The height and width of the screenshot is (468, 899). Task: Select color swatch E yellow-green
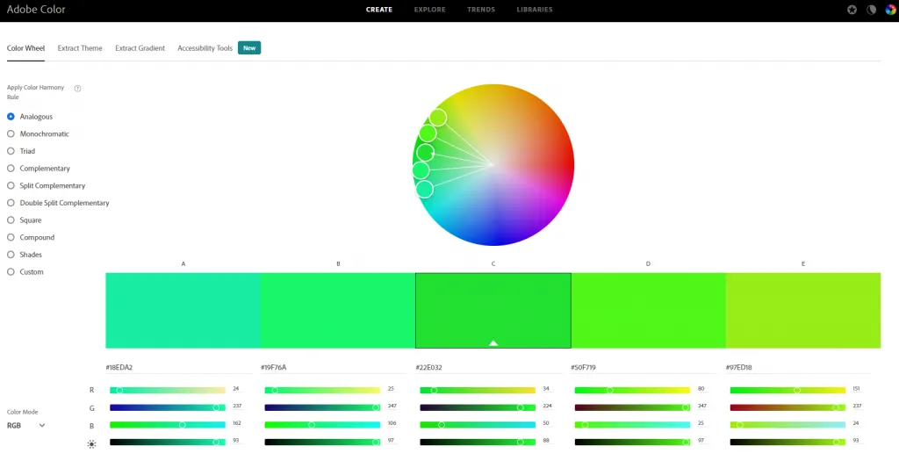pyautogui.click(x=803, y=310)
